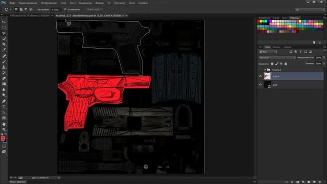Click the foreground red color swatch

(3, 139)
